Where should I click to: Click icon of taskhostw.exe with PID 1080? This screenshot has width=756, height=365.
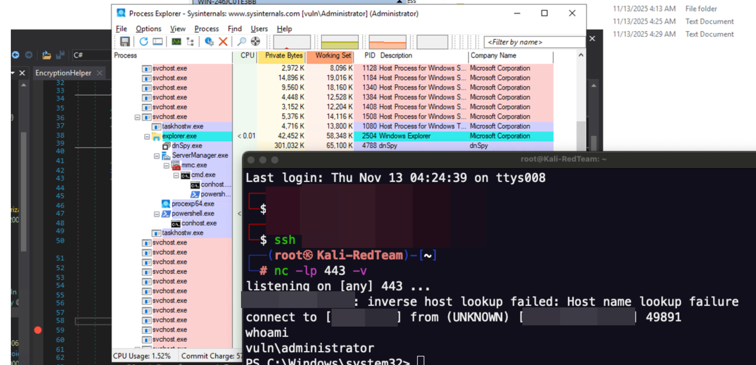click(156, 126)
